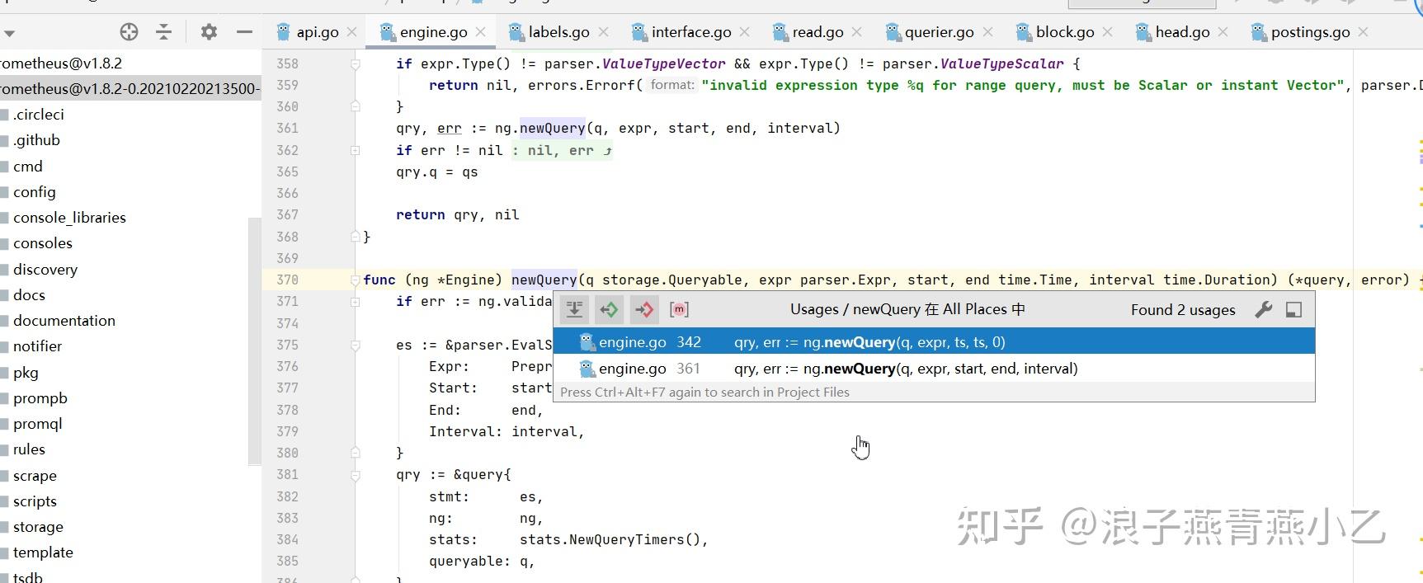Select the rules folder

coord(29,449)
